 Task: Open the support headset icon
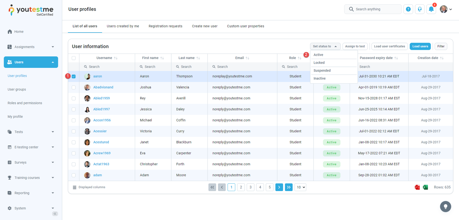[x=420, y=9]
